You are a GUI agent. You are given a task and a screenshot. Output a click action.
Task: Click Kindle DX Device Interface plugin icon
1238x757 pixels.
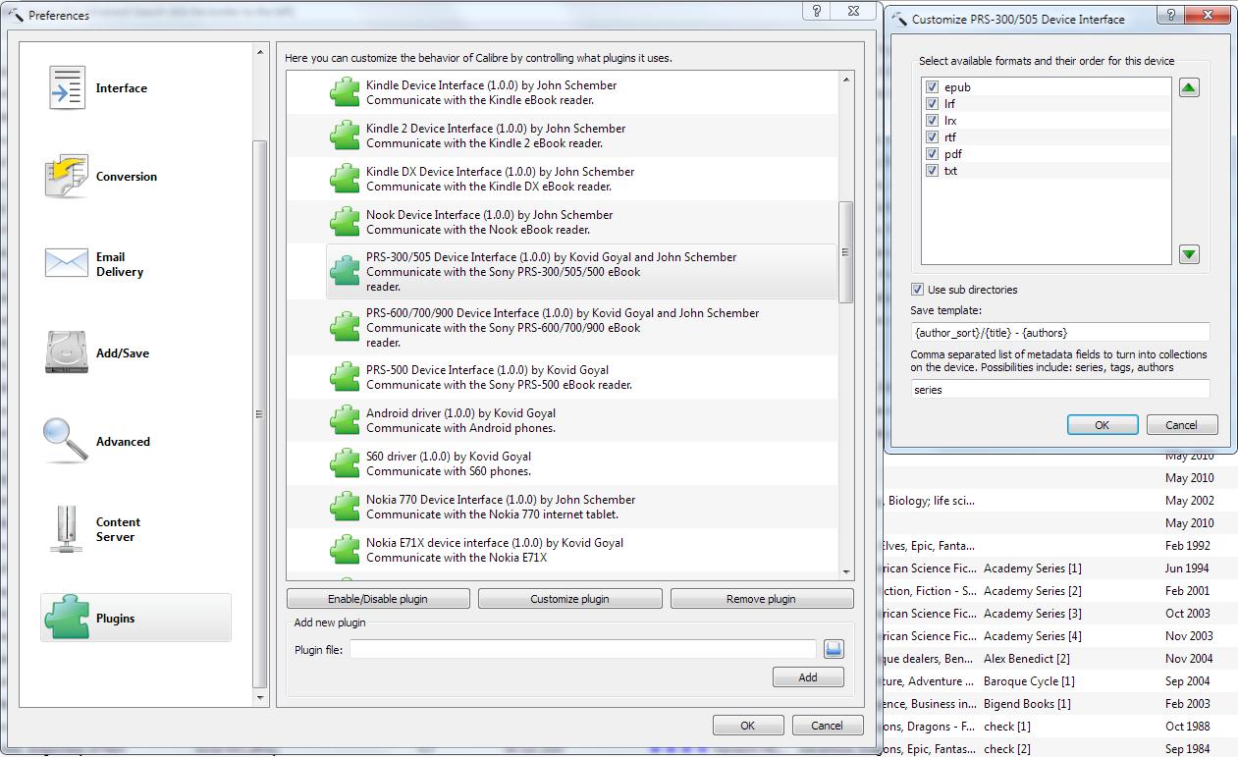pos(345,179)
